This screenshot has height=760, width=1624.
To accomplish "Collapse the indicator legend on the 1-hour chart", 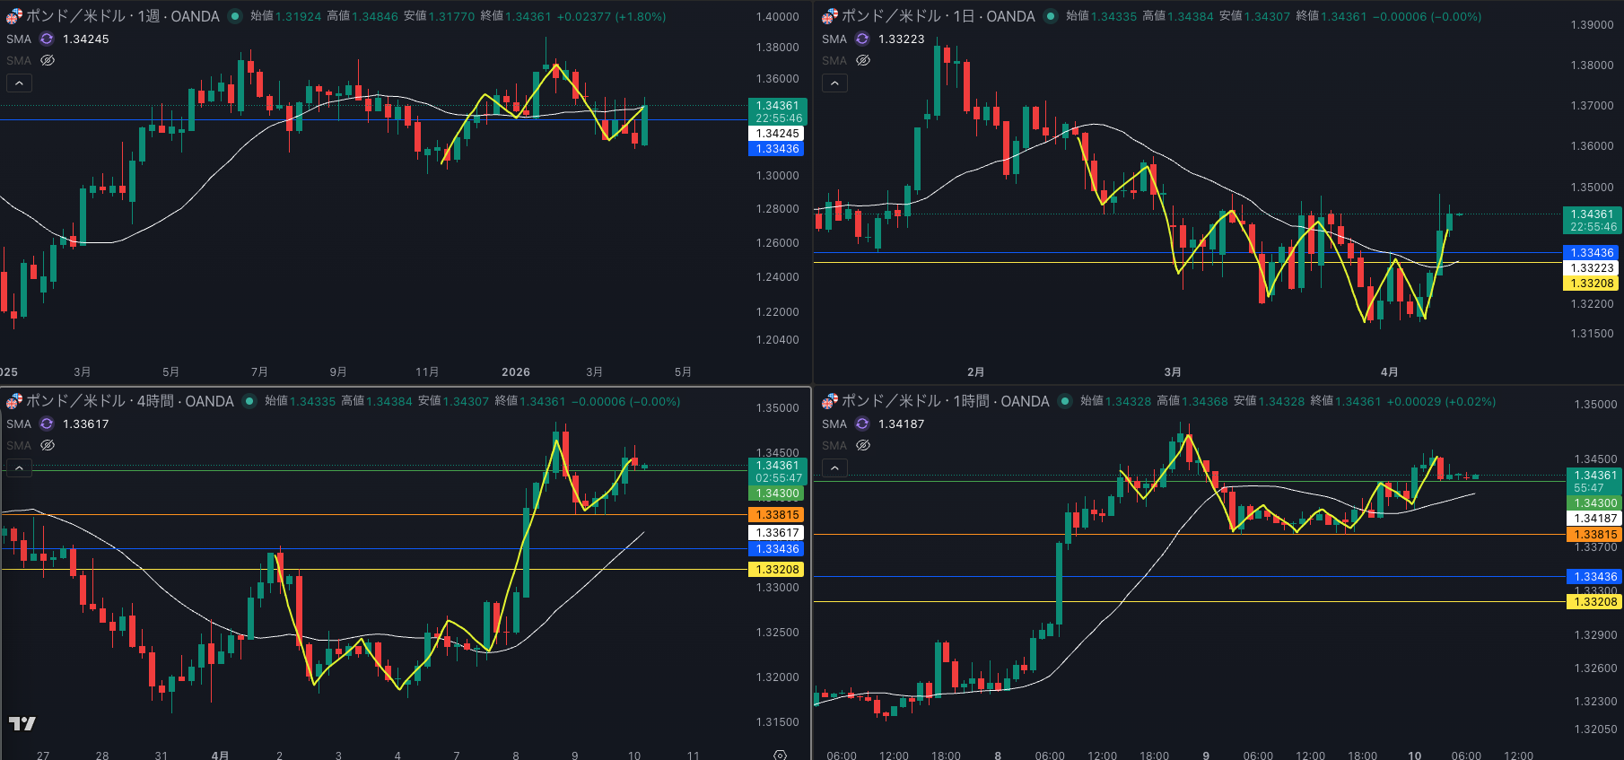I will pyautogui.click(x=834, y=467).
